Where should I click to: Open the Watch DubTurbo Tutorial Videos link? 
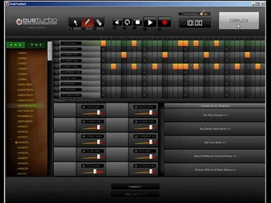tap(215, 156)
